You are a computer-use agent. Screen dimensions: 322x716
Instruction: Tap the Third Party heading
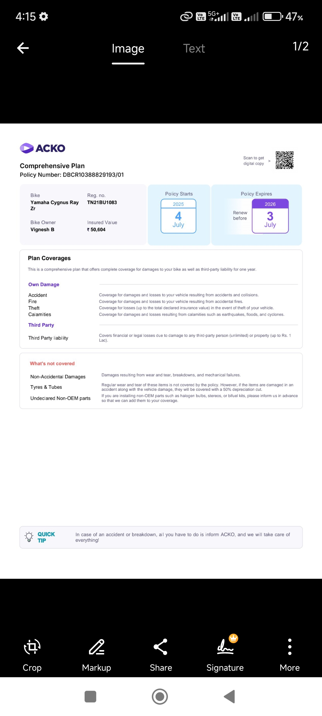41,325
